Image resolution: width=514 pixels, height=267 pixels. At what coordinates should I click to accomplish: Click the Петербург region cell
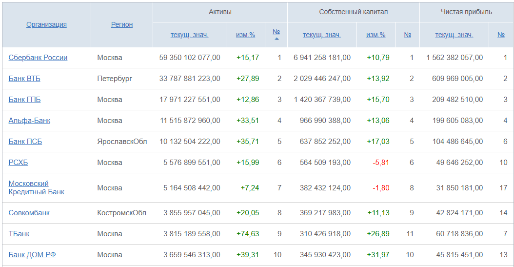115,79
